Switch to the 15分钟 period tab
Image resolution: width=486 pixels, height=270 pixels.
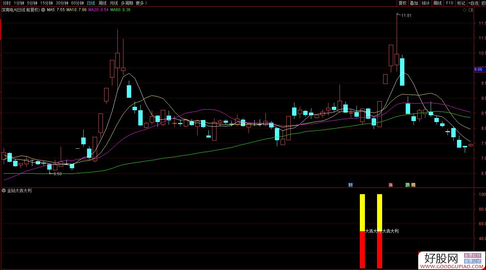[x=47, y=3]
